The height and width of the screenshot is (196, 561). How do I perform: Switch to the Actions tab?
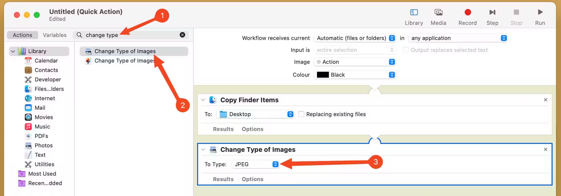(22, 35)
